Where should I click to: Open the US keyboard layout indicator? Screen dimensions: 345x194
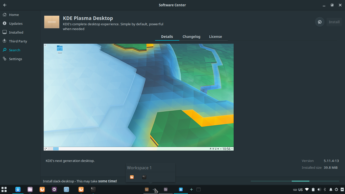click(x=298, y=189)
